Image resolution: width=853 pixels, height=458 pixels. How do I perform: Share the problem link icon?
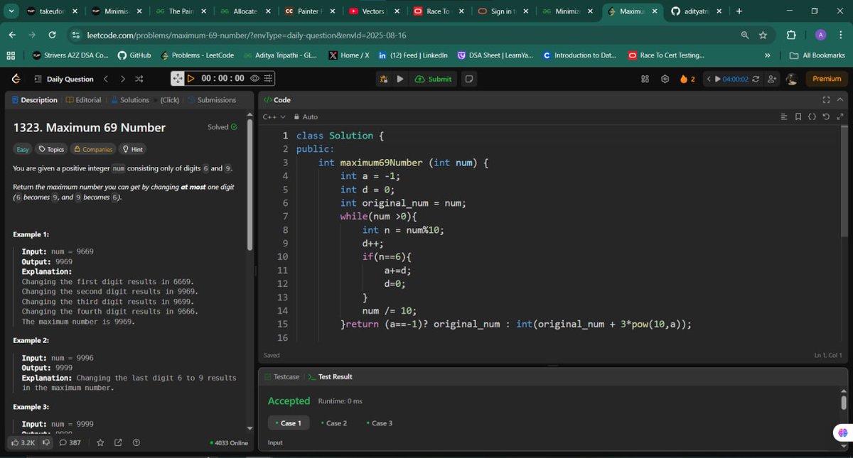coord(118,442)
